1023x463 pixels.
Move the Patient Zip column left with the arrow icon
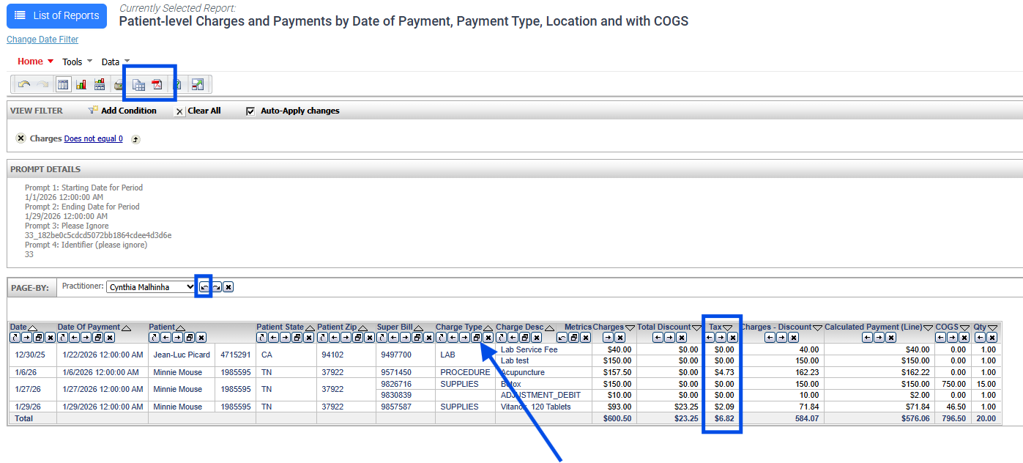coord(332,338)
